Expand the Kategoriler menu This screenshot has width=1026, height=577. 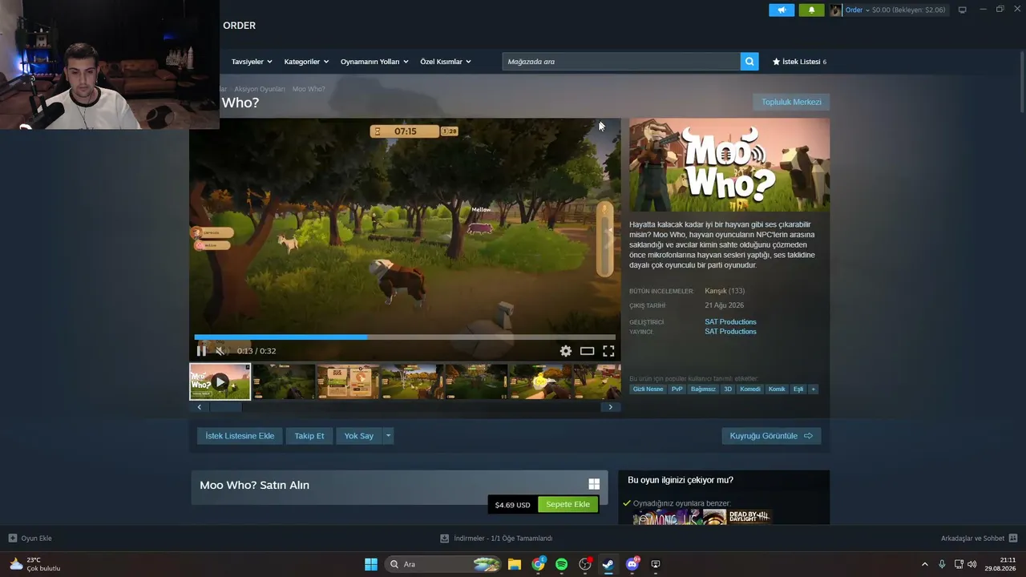click(x=306, y=62)
